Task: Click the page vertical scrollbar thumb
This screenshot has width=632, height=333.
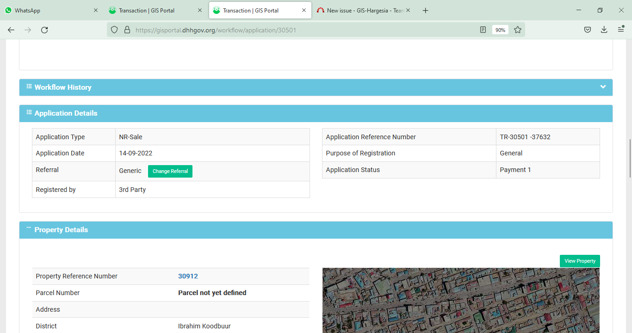Action: click(x=630, y=158)
